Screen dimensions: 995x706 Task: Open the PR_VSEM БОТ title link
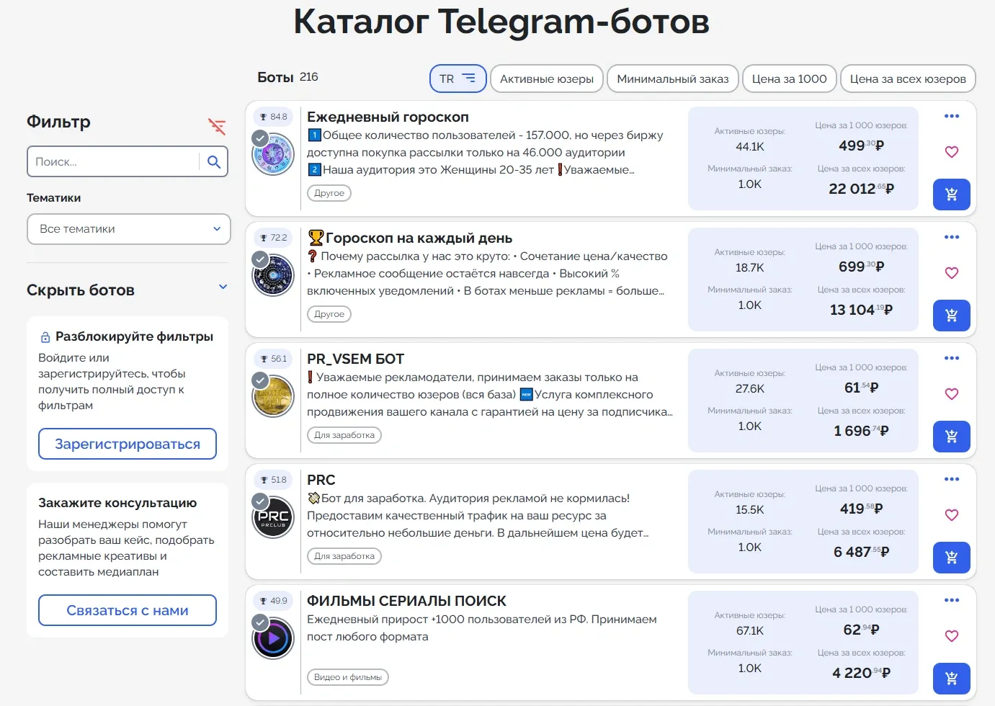355,359
